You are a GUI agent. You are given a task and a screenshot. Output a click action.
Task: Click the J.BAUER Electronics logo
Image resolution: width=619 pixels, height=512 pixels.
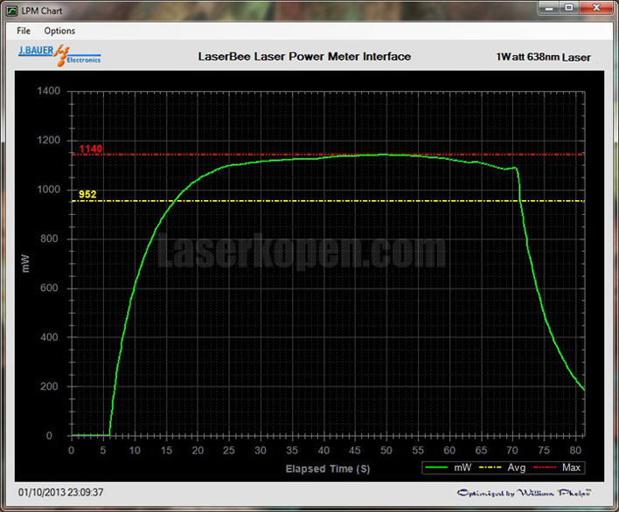59,56
